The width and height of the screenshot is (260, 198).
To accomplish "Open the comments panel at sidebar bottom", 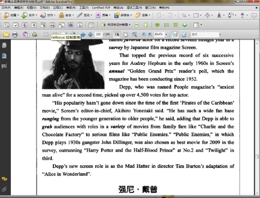I will pos(4,179).
